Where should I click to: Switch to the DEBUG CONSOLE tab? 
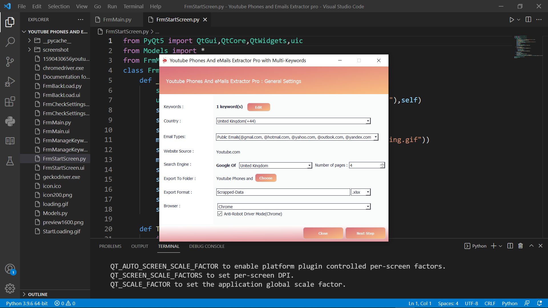(207, 246)
